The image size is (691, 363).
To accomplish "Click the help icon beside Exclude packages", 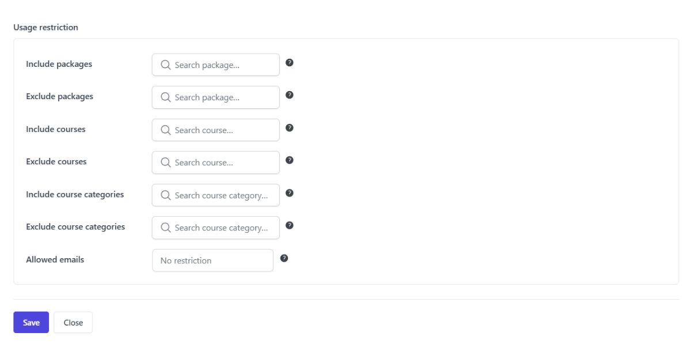I will [289, 96].
